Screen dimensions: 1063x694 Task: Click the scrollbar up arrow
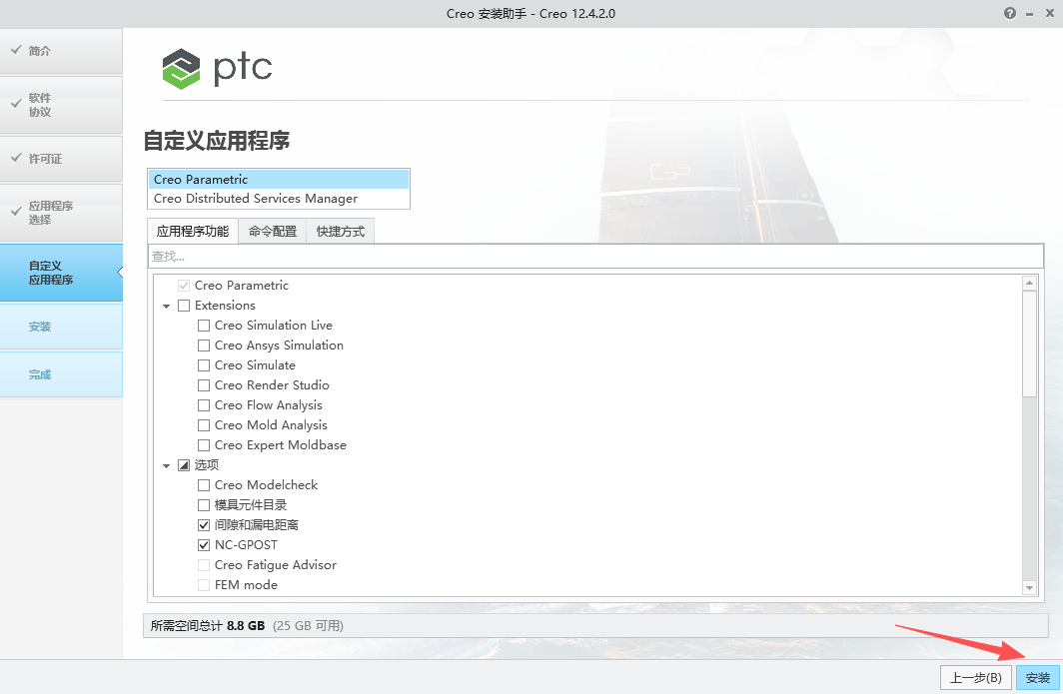coord(1030,281)
